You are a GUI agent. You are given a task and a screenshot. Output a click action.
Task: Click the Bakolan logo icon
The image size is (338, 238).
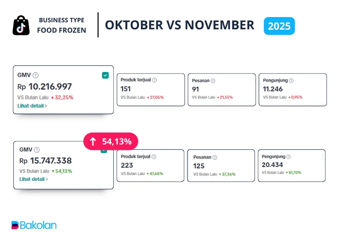tap(15, 225)
